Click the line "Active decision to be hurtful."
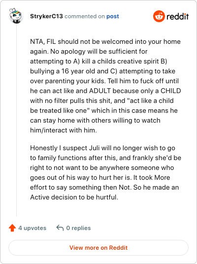Viewport: 197px width, 264px height. click(x=74, y=197)
